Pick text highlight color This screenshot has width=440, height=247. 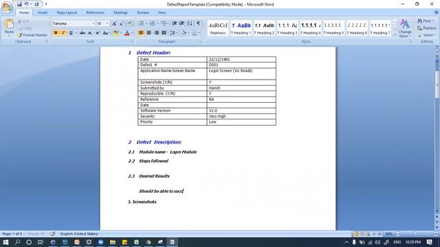tap(115, 33)
